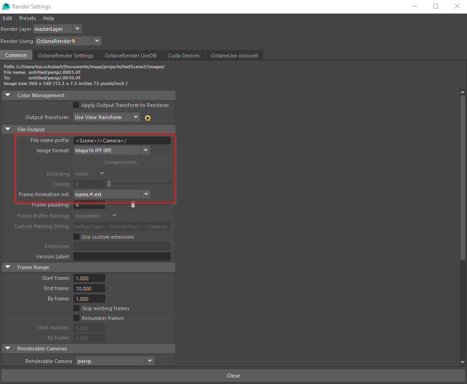The height and width of the screenshot is (384, 467).
Task: Collapse the Color Management section
Action: point(8,95)
